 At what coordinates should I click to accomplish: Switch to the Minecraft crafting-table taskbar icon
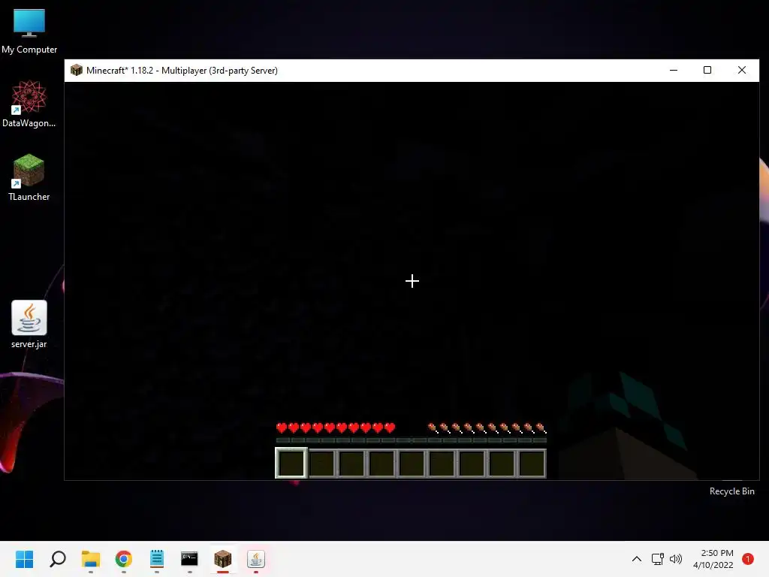tap(222, 559)
